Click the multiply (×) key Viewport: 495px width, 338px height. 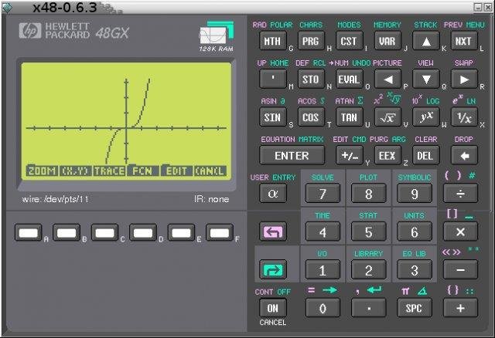pos(460,232)
